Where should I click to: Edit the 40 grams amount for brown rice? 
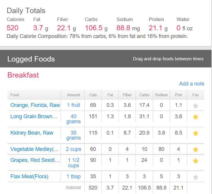tap(73, 119)
